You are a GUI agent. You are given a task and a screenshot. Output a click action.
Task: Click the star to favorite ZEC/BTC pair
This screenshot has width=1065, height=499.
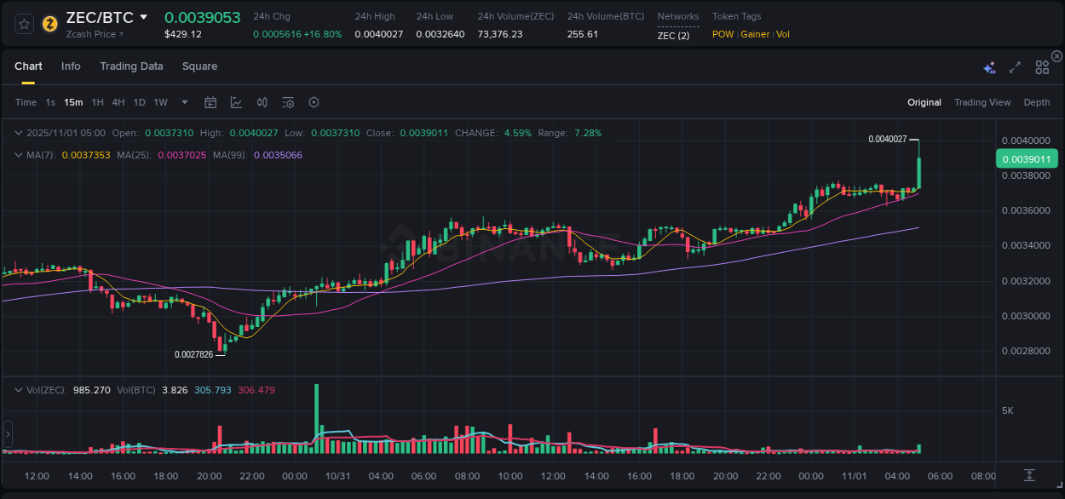click(x=23, y=24)
